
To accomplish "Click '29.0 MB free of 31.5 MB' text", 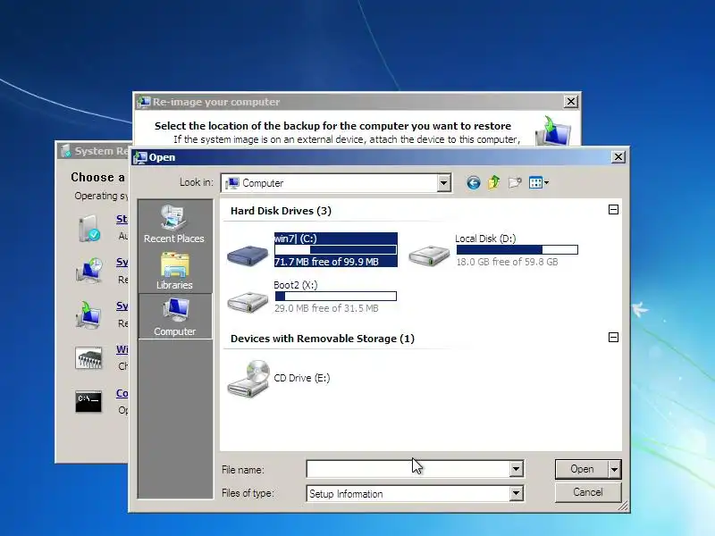I will point(326,308).
